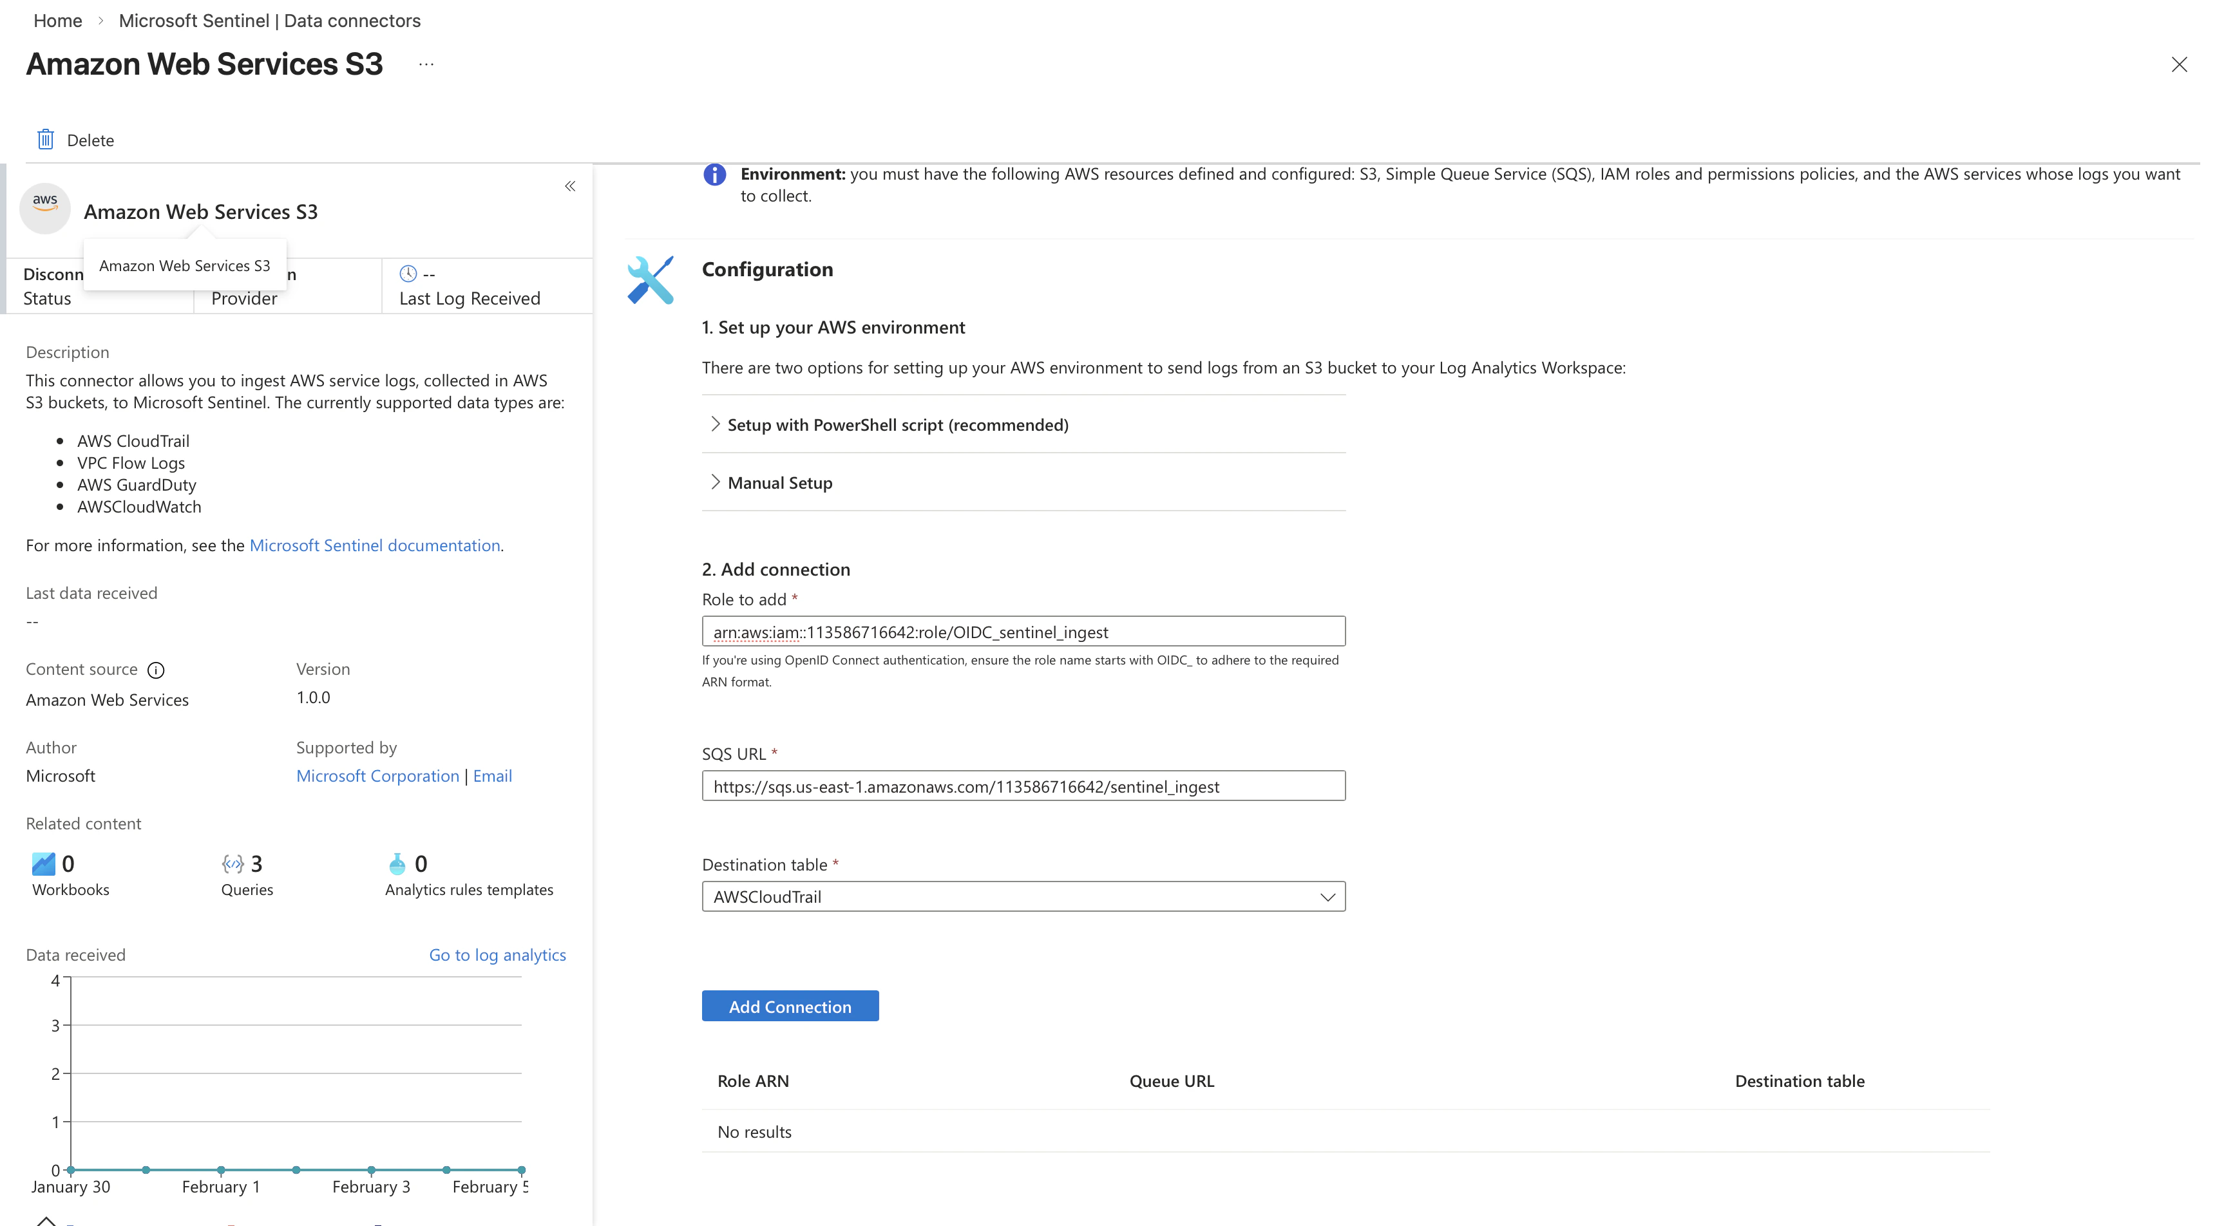Click the Add Connection button
The width and height of the screenshot is (2226, 1226).
pyautogui.click(x=790, y=1006)
